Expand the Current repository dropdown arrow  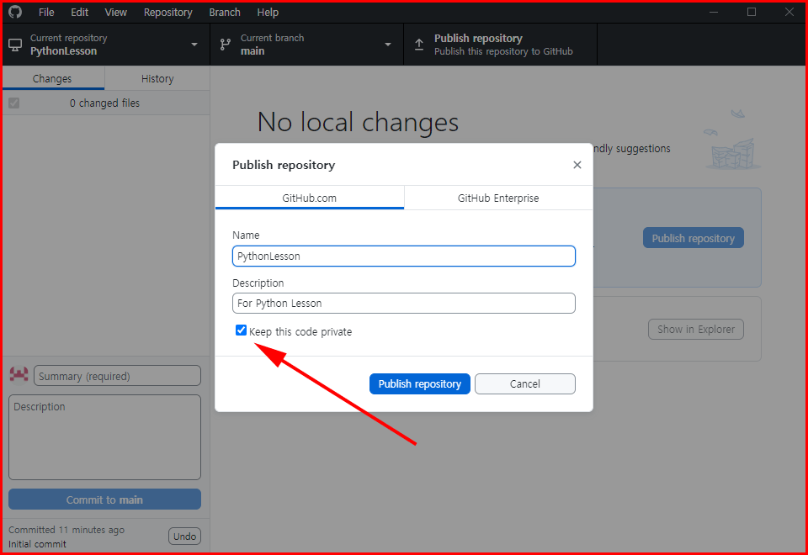coord(194,45)
